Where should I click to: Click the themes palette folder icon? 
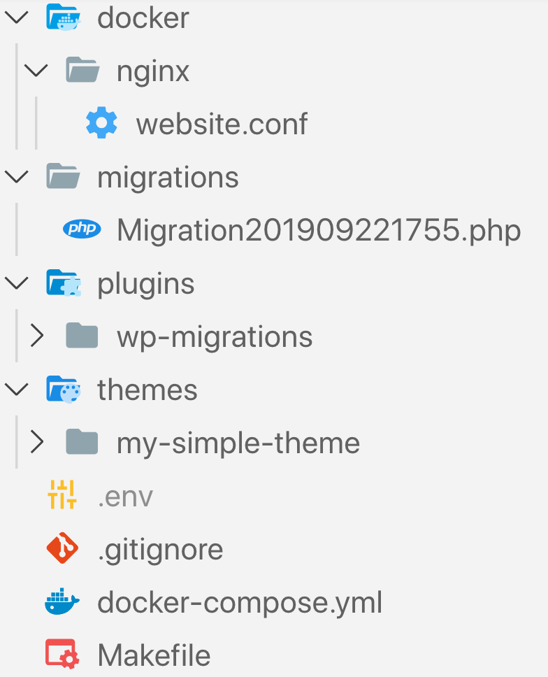click(x=64, y=389)
